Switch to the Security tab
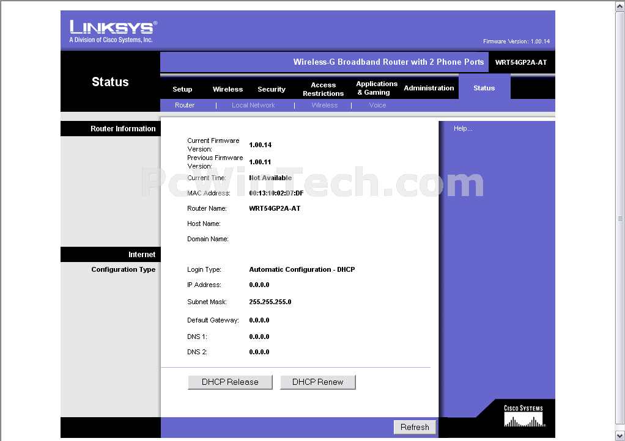 click(x=272, y=89)
